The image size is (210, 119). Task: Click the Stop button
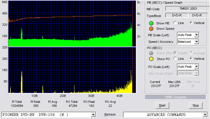coord(196,106)
